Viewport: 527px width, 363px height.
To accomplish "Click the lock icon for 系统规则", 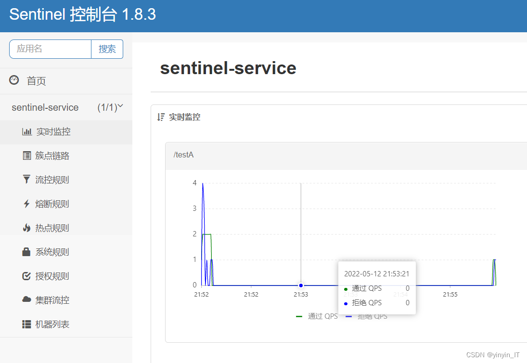I will click(x=26, y=252).
